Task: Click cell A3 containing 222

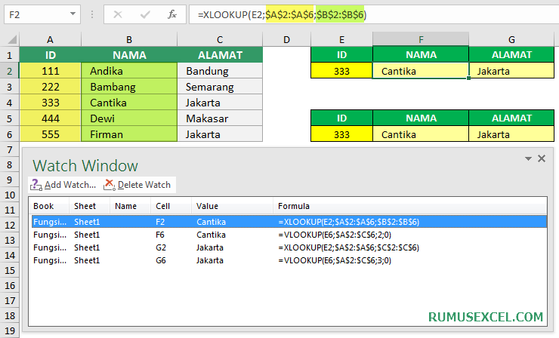Action: click(51, 87)
